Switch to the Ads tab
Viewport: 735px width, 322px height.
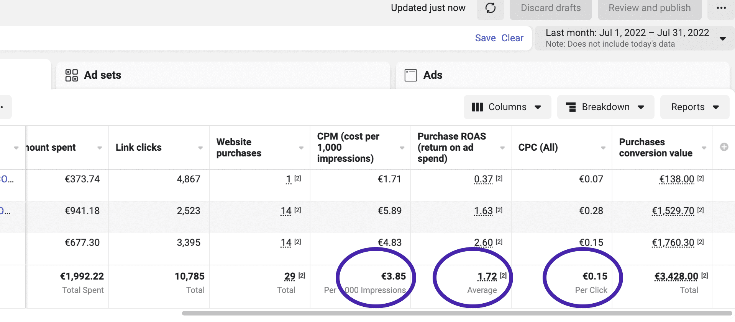(433, 75)
